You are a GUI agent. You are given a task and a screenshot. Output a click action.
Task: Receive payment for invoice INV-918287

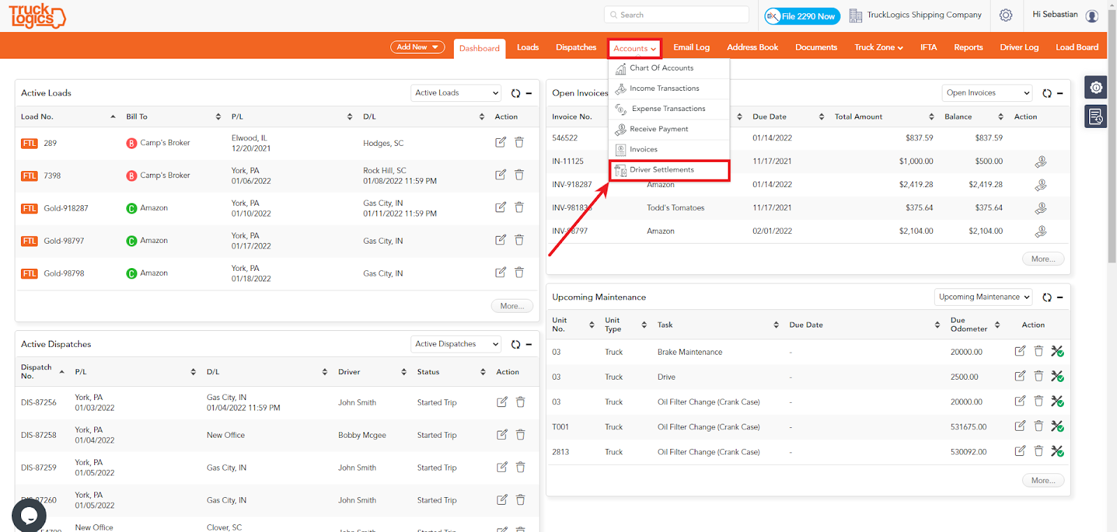[x=1040, y=185]
